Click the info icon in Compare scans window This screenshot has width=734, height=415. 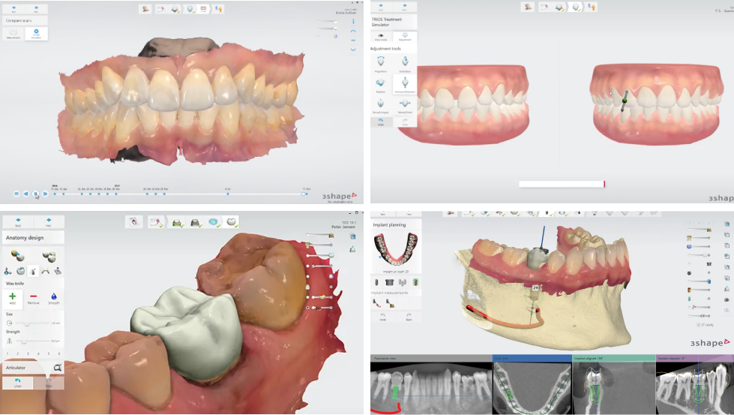pyautogui.click(x=353, y=22)
